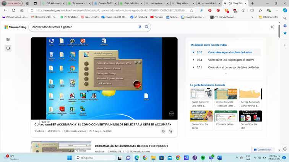Open Spotify from the taskbar
Image resolution: width=289 pixels, height=162 pixels.
[203, 158]
